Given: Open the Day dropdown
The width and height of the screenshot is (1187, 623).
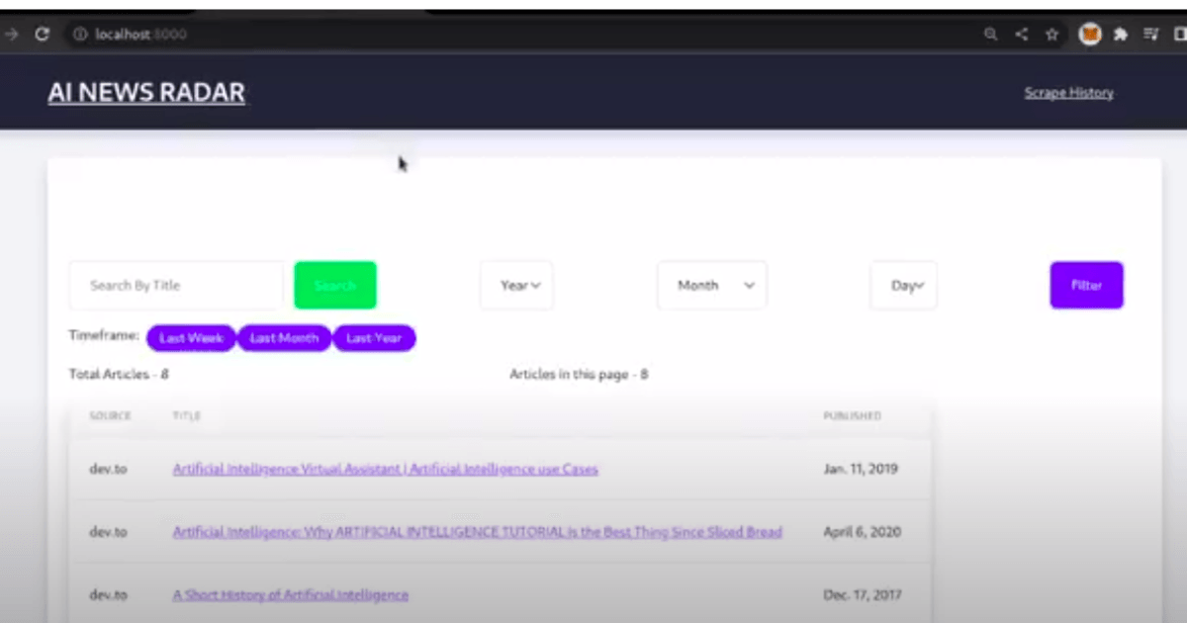Looking at the screenshot, I should point(903,285).
